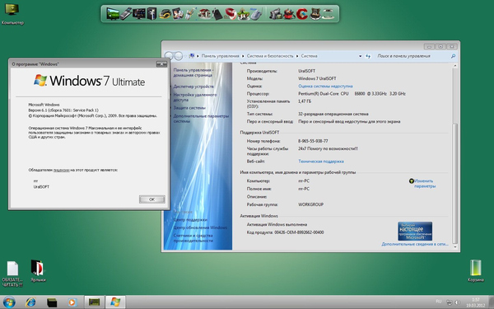Open the green hat game icon in the dock
Image resolution: width=494 pixels, height=309 pixels.
coord(244,15)
